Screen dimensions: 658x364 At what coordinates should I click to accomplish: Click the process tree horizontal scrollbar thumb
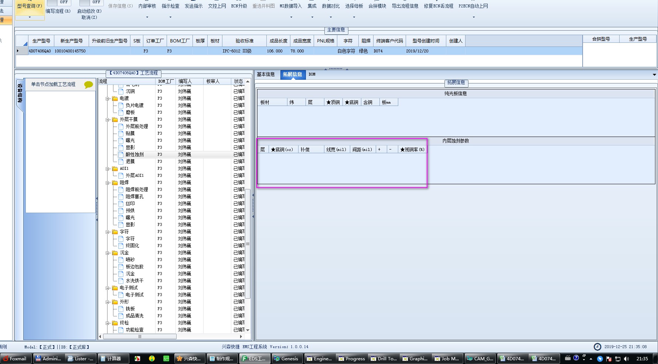140,336
